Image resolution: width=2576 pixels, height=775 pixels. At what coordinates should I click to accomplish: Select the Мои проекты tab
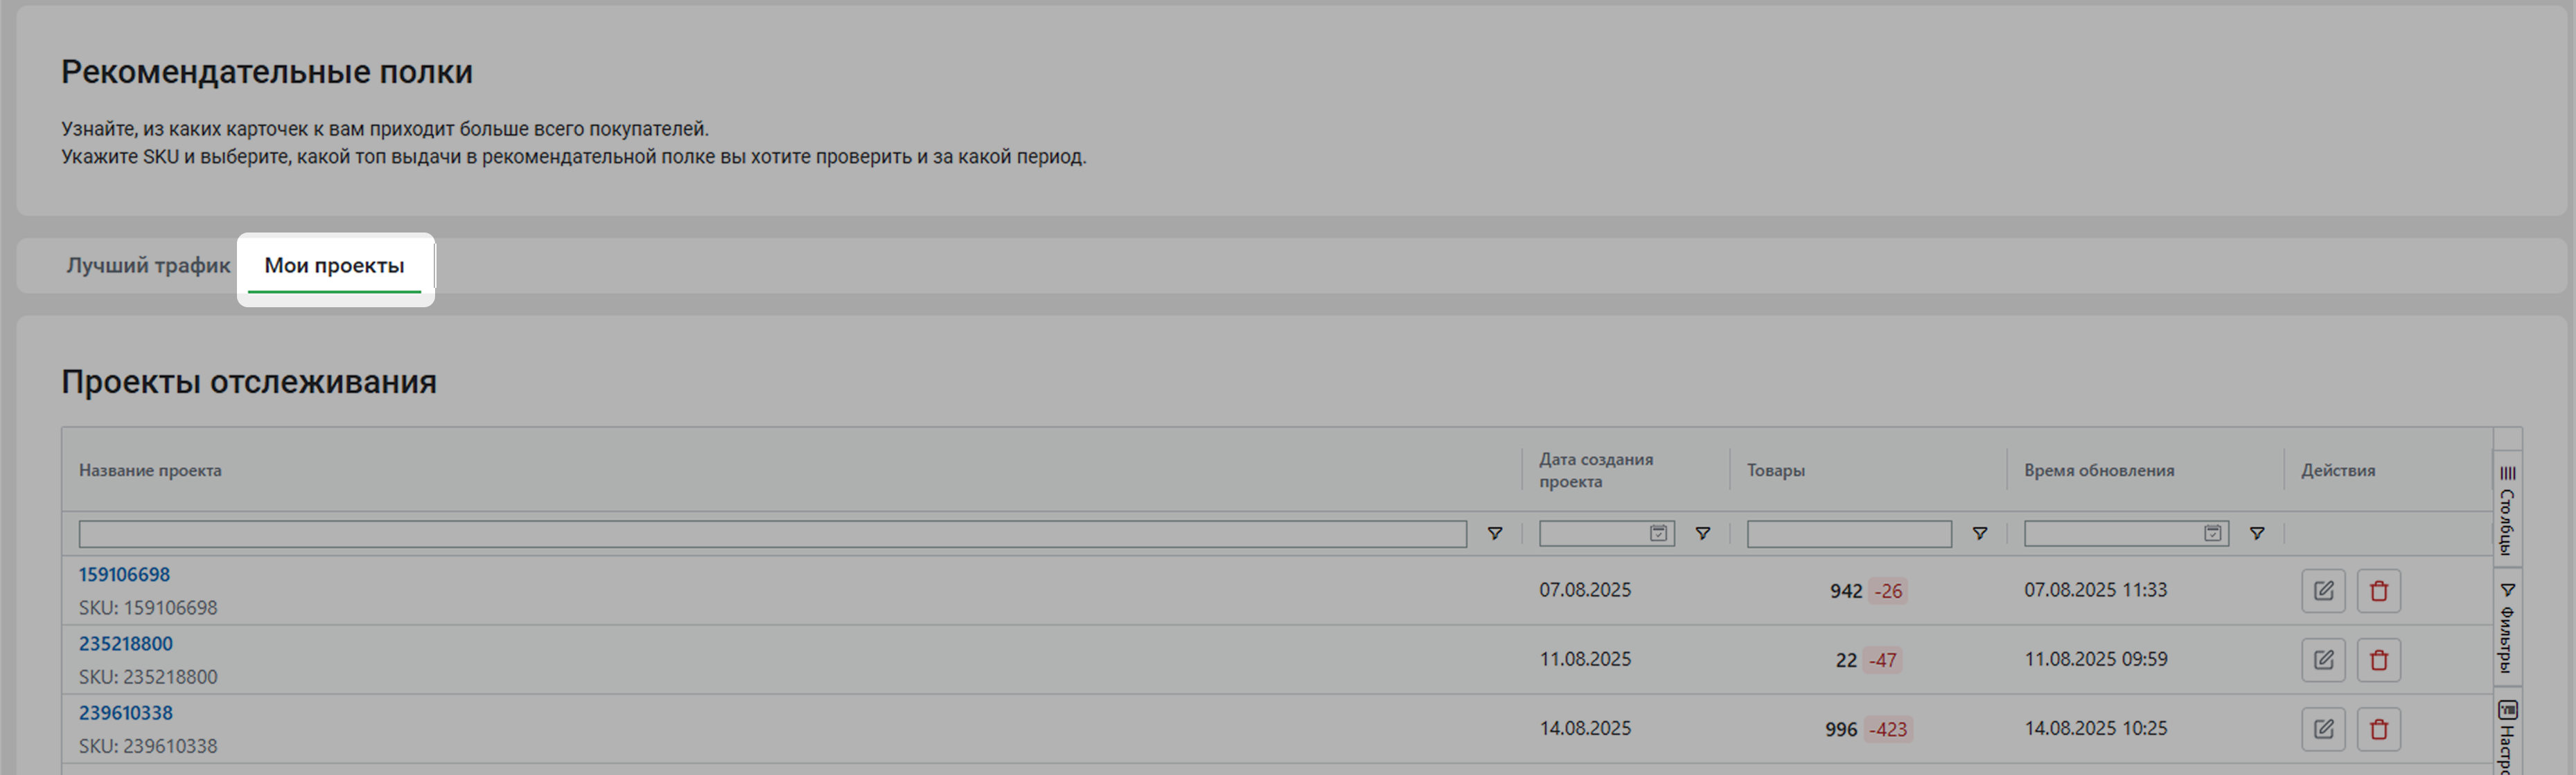[334, 266]
